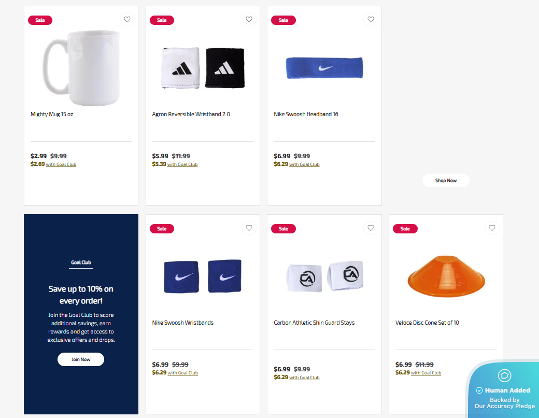Click the Shop Now button

446,180
